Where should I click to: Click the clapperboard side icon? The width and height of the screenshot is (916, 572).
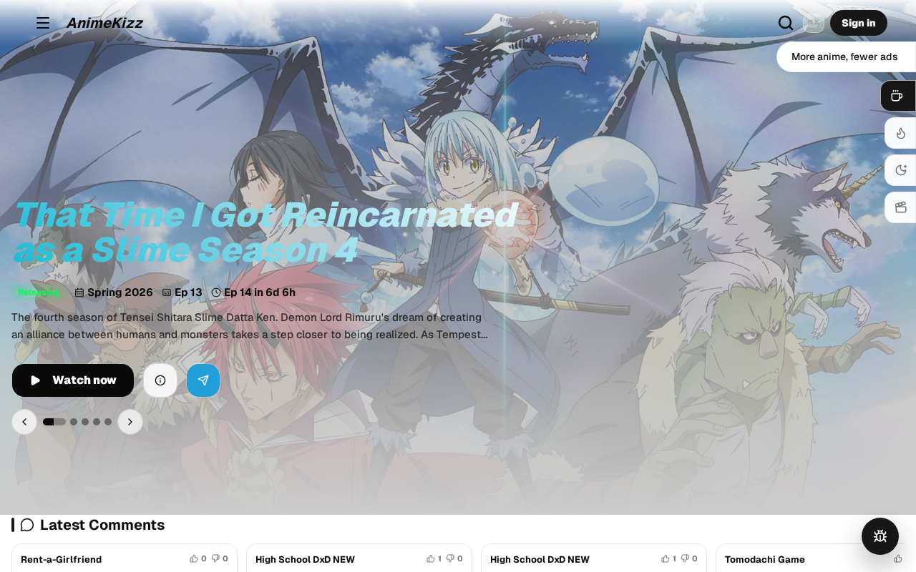(900, 207)
